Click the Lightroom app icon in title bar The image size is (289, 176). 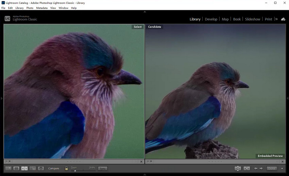pos(3,3)
